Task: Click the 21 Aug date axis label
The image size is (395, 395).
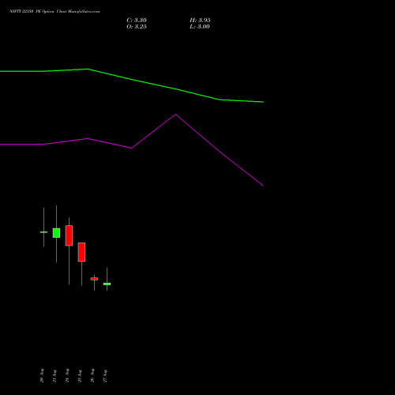Action: tap(55, 375)
